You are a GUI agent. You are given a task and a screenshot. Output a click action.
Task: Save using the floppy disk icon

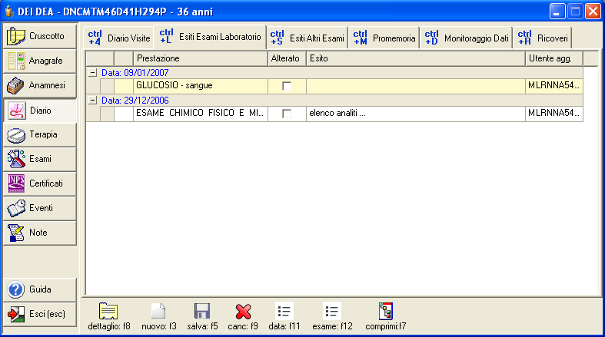pyautogui.click(x=202, y=311)
